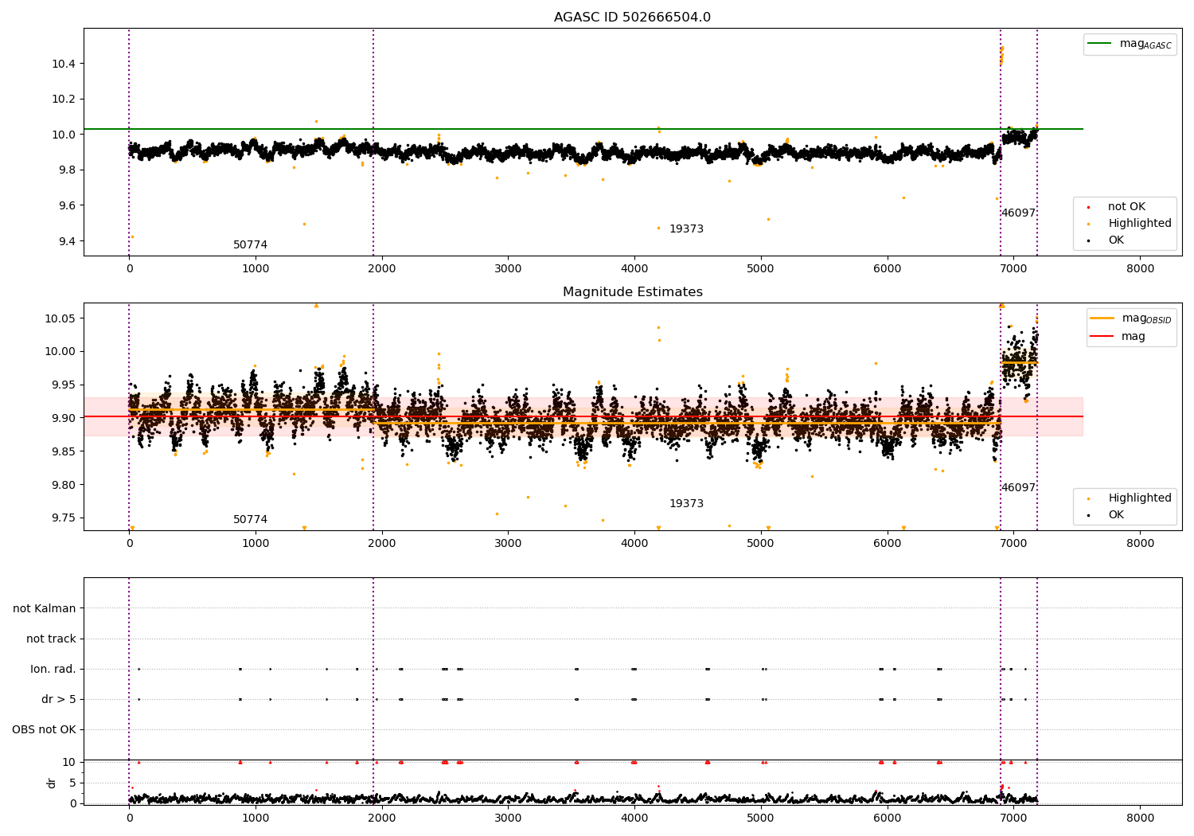The width and height of the screenshot is (1194, 836).
Task: Click the "dr" y-axis label of bottom plot
Action: click(52, 783)
